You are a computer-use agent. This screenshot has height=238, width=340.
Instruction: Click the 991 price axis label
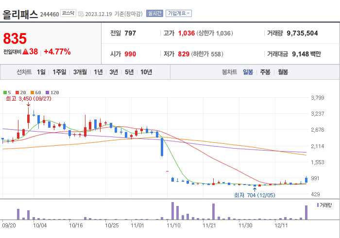coord(315,178)
